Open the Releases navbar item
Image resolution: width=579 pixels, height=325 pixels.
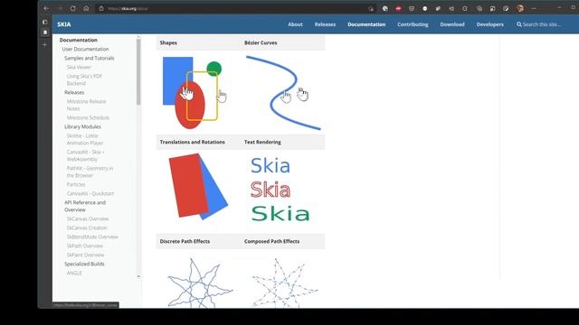[325, 24]
